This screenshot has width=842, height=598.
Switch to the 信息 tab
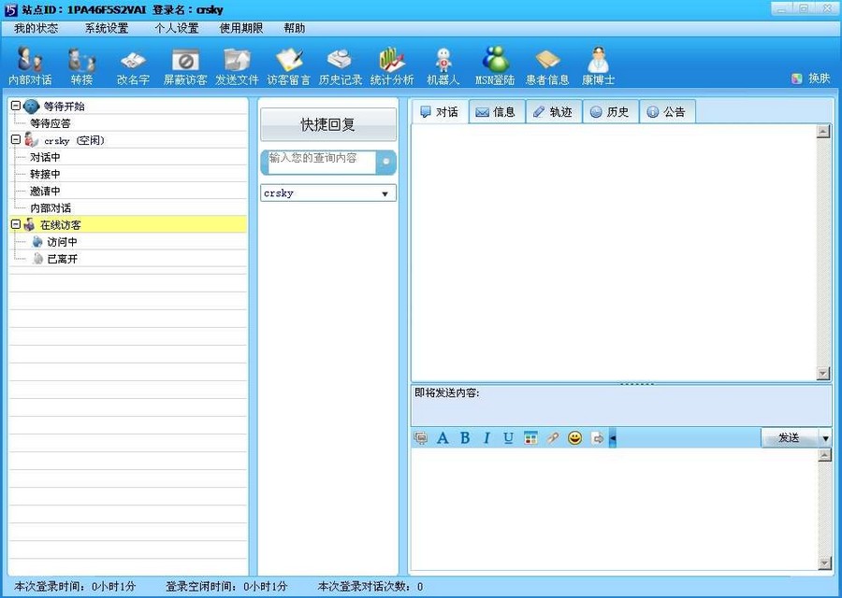point(497,111)
